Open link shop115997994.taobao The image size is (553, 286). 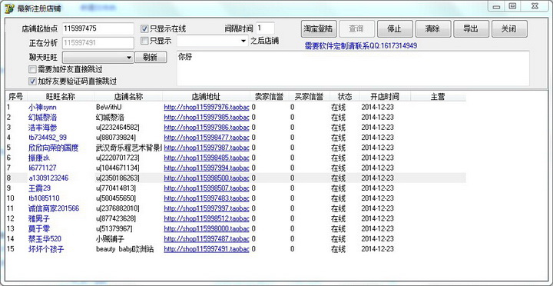click(x=207, y=168)
